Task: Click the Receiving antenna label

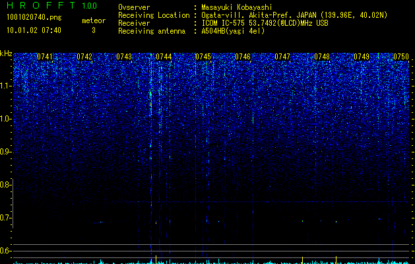Action: [152, 31]
